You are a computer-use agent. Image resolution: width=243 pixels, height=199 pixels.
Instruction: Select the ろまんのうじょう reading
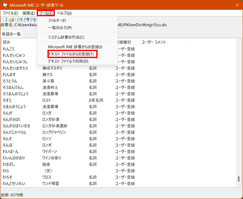click(x=14, y=107)
